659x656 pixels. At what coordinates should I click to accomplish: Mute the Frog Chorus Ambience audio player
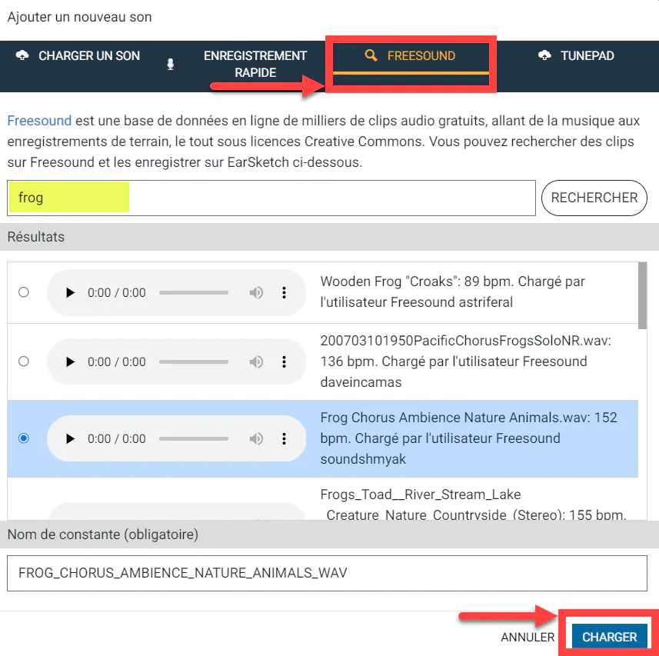[x=256, y=438]
